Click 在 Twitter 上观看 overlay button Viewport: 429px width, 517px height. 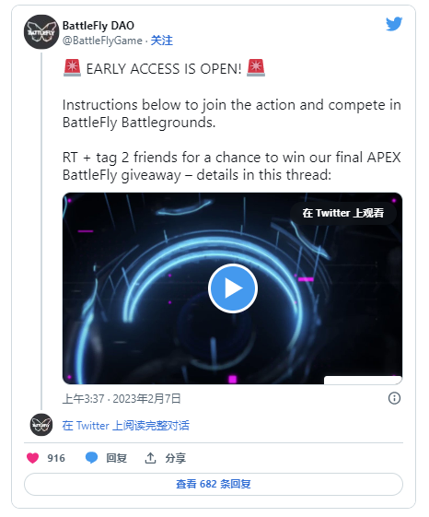coord(343,213)
